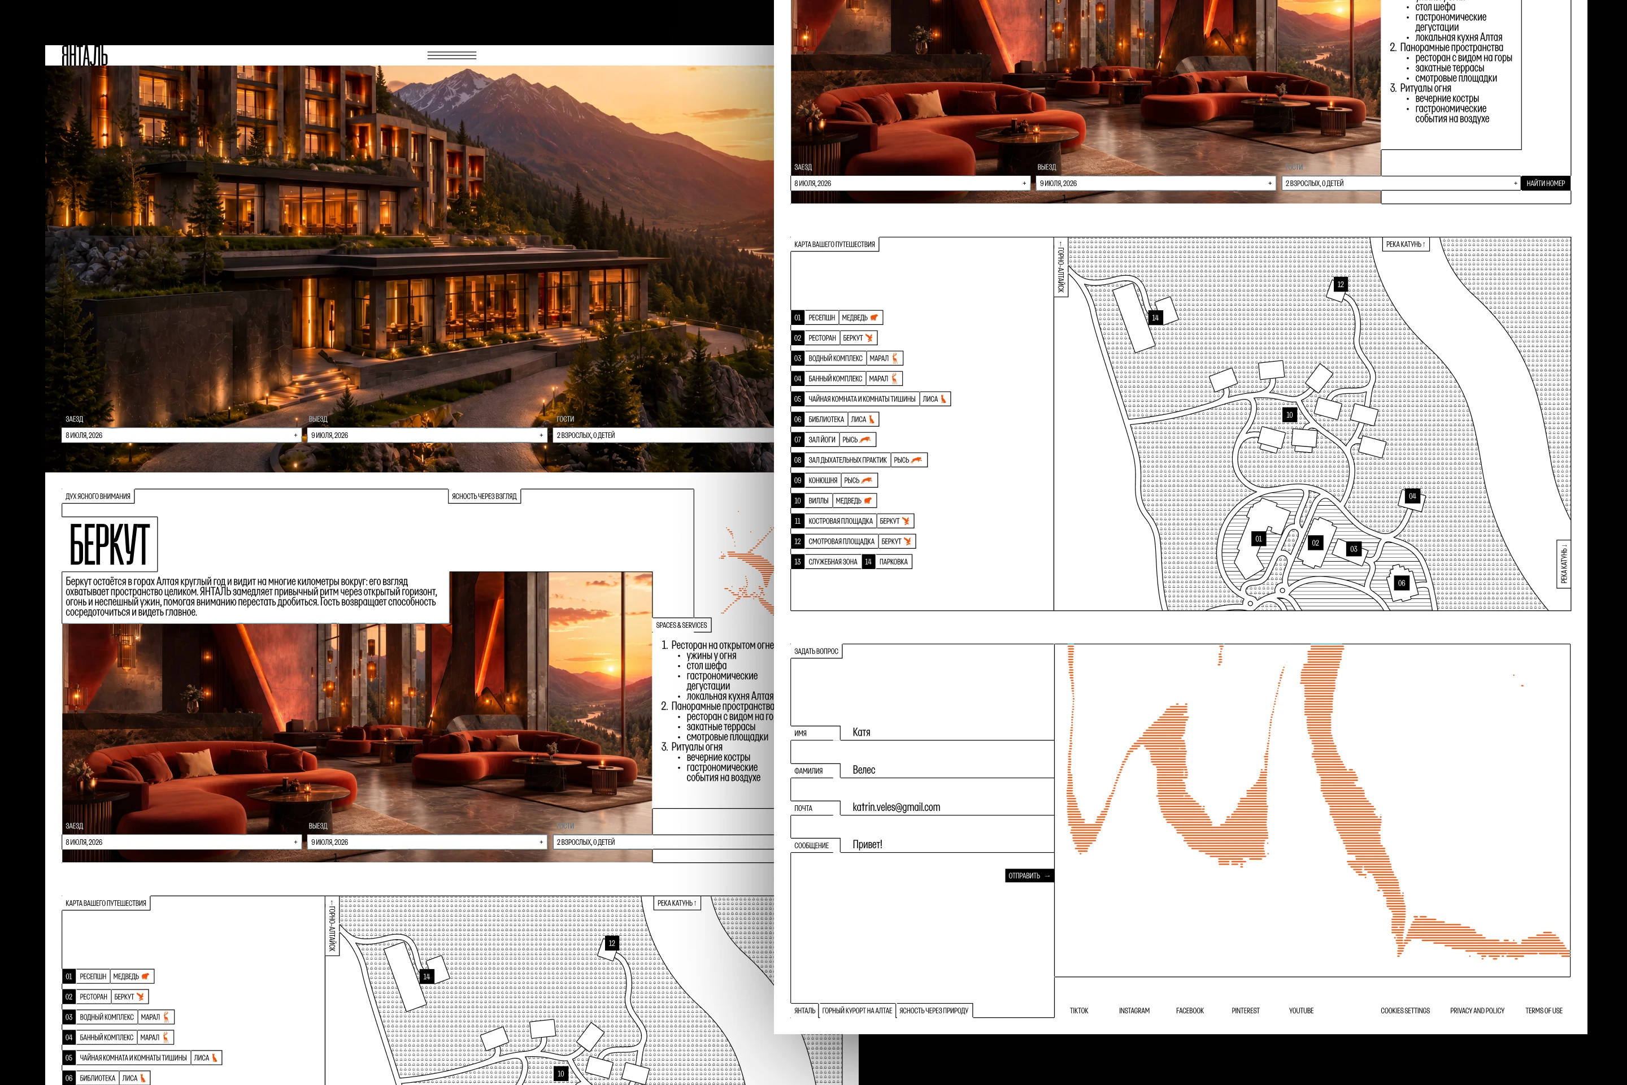Select map marker 03 on the right page map
Image resolution: width=1627 pixels, height=1085 pixels.
coord(1354,549)
